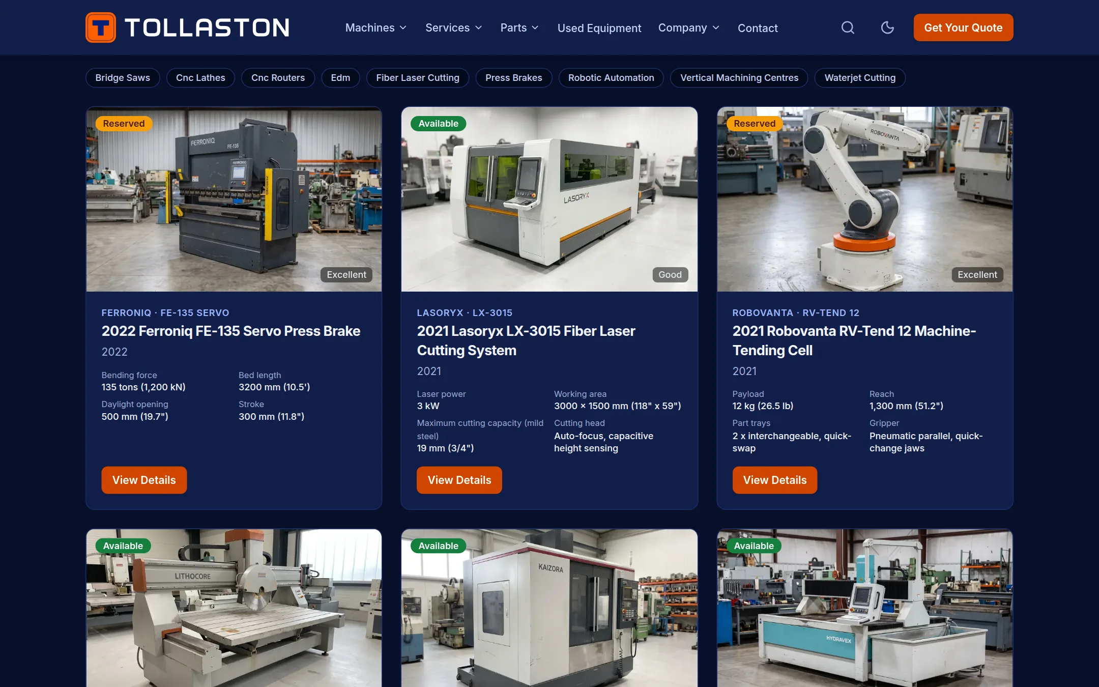Filter by Vertical Machining Centres category

click(x=739, y=78)
